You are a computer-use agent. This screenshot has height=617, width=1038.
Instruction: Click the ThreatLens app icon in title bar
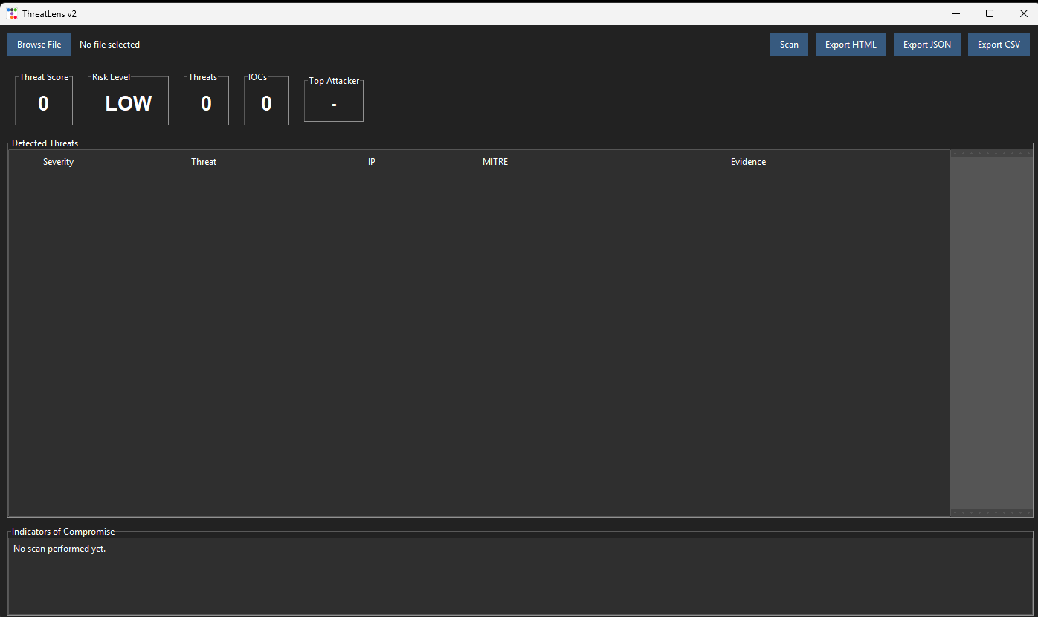click(12, 13)
